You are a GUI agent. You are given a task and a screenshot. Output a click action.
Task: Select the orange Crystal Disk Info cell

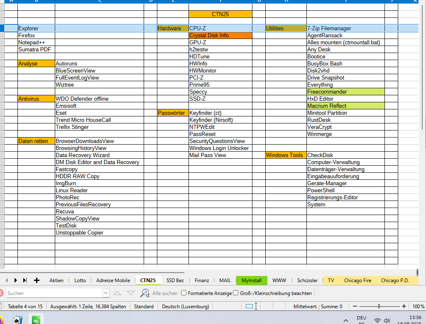tap(220, 35)
